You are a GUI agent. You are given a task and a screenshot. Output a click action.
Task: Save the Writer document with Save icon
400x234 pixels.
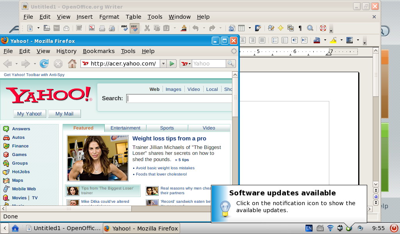[x=56, y=28]
